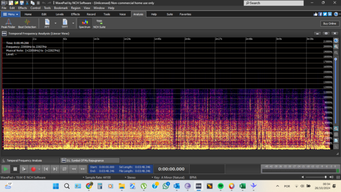Select the Spectrum analysis button

84,23
